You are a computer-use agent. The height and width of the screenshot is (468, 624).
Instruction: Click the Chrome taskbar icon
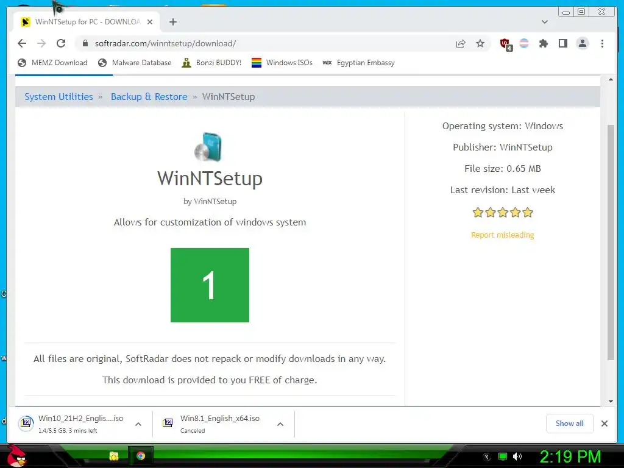coord(141,456)
